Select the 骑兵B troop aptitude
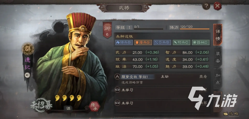The image size is (249, 119). (124, 42)
